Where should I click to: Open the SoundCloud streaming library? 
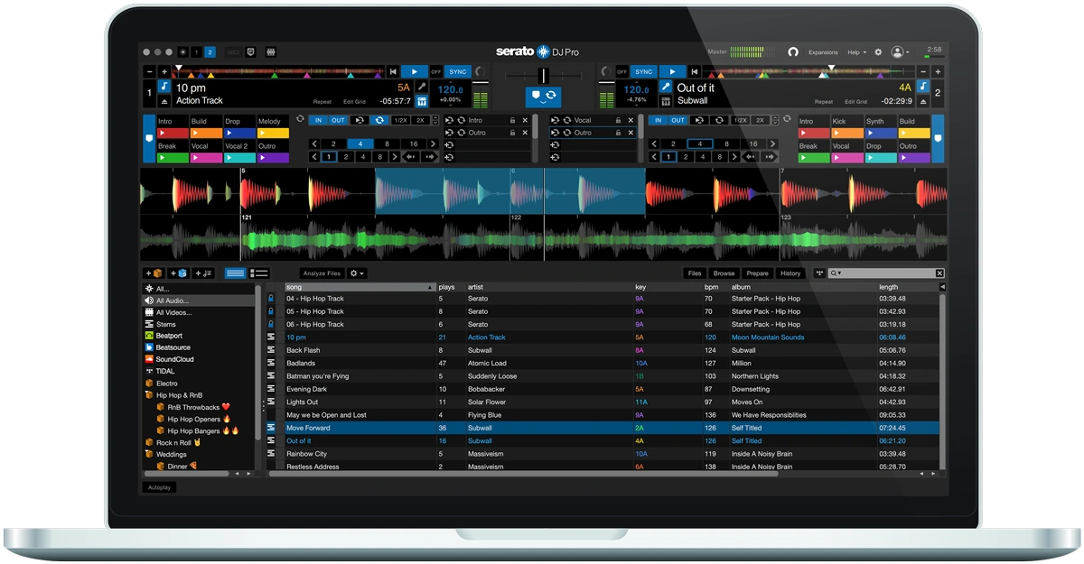[171, 359]
